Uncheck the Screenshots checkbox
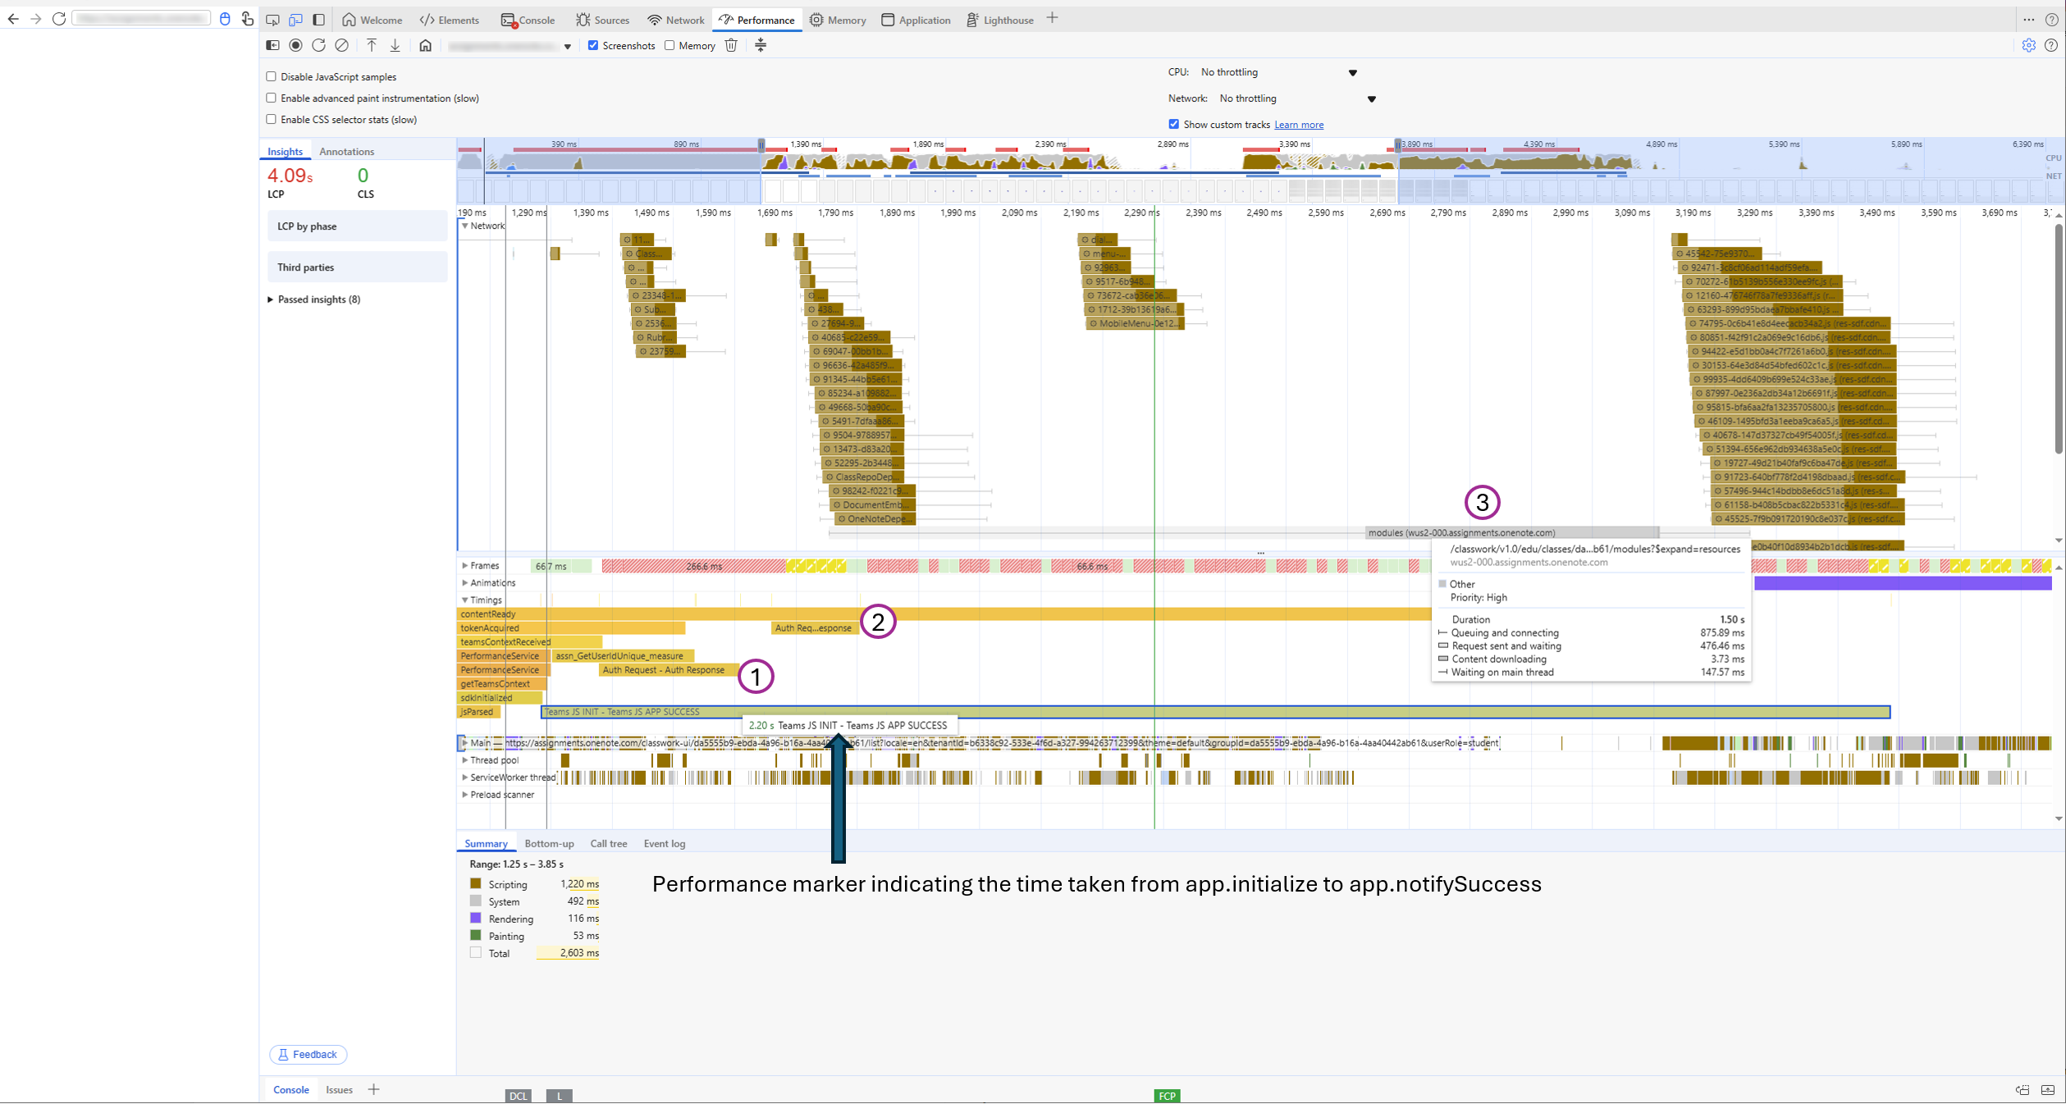The image size is (2066, 1104). coord(592,45)
